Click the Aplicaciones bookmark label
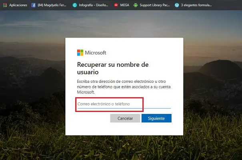 point(18,5)
